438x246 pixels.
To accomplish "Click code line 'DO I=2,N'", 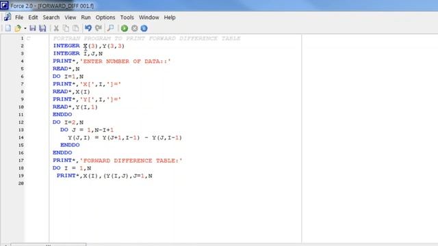I will pyautogui.click(x=68, y=122).
